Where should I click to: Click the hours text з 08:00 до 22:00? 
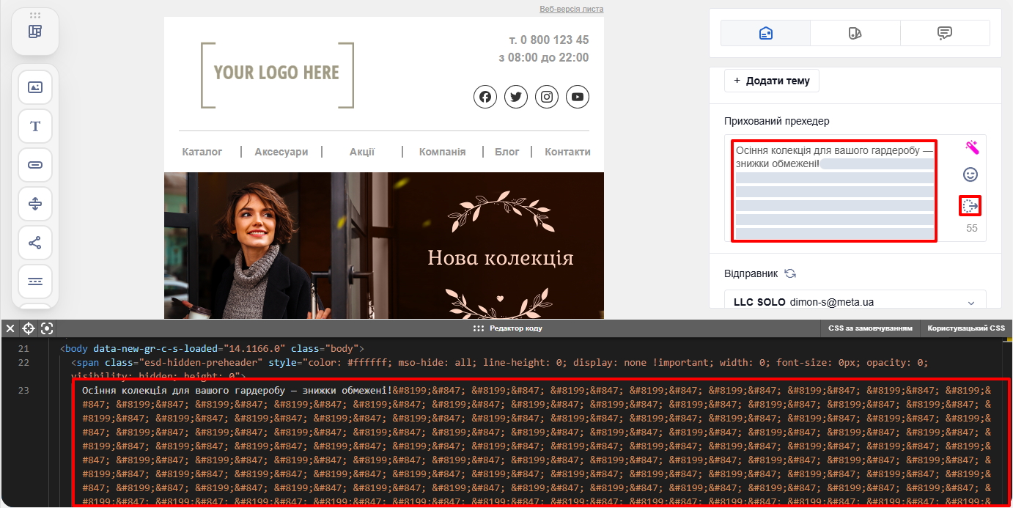(x=543, y=57)
